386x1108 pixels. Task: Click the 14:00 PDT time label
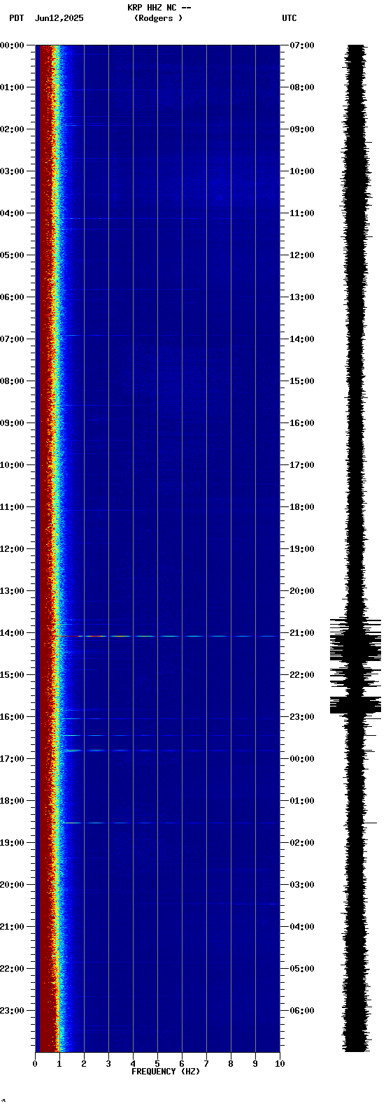click(12, 633)
